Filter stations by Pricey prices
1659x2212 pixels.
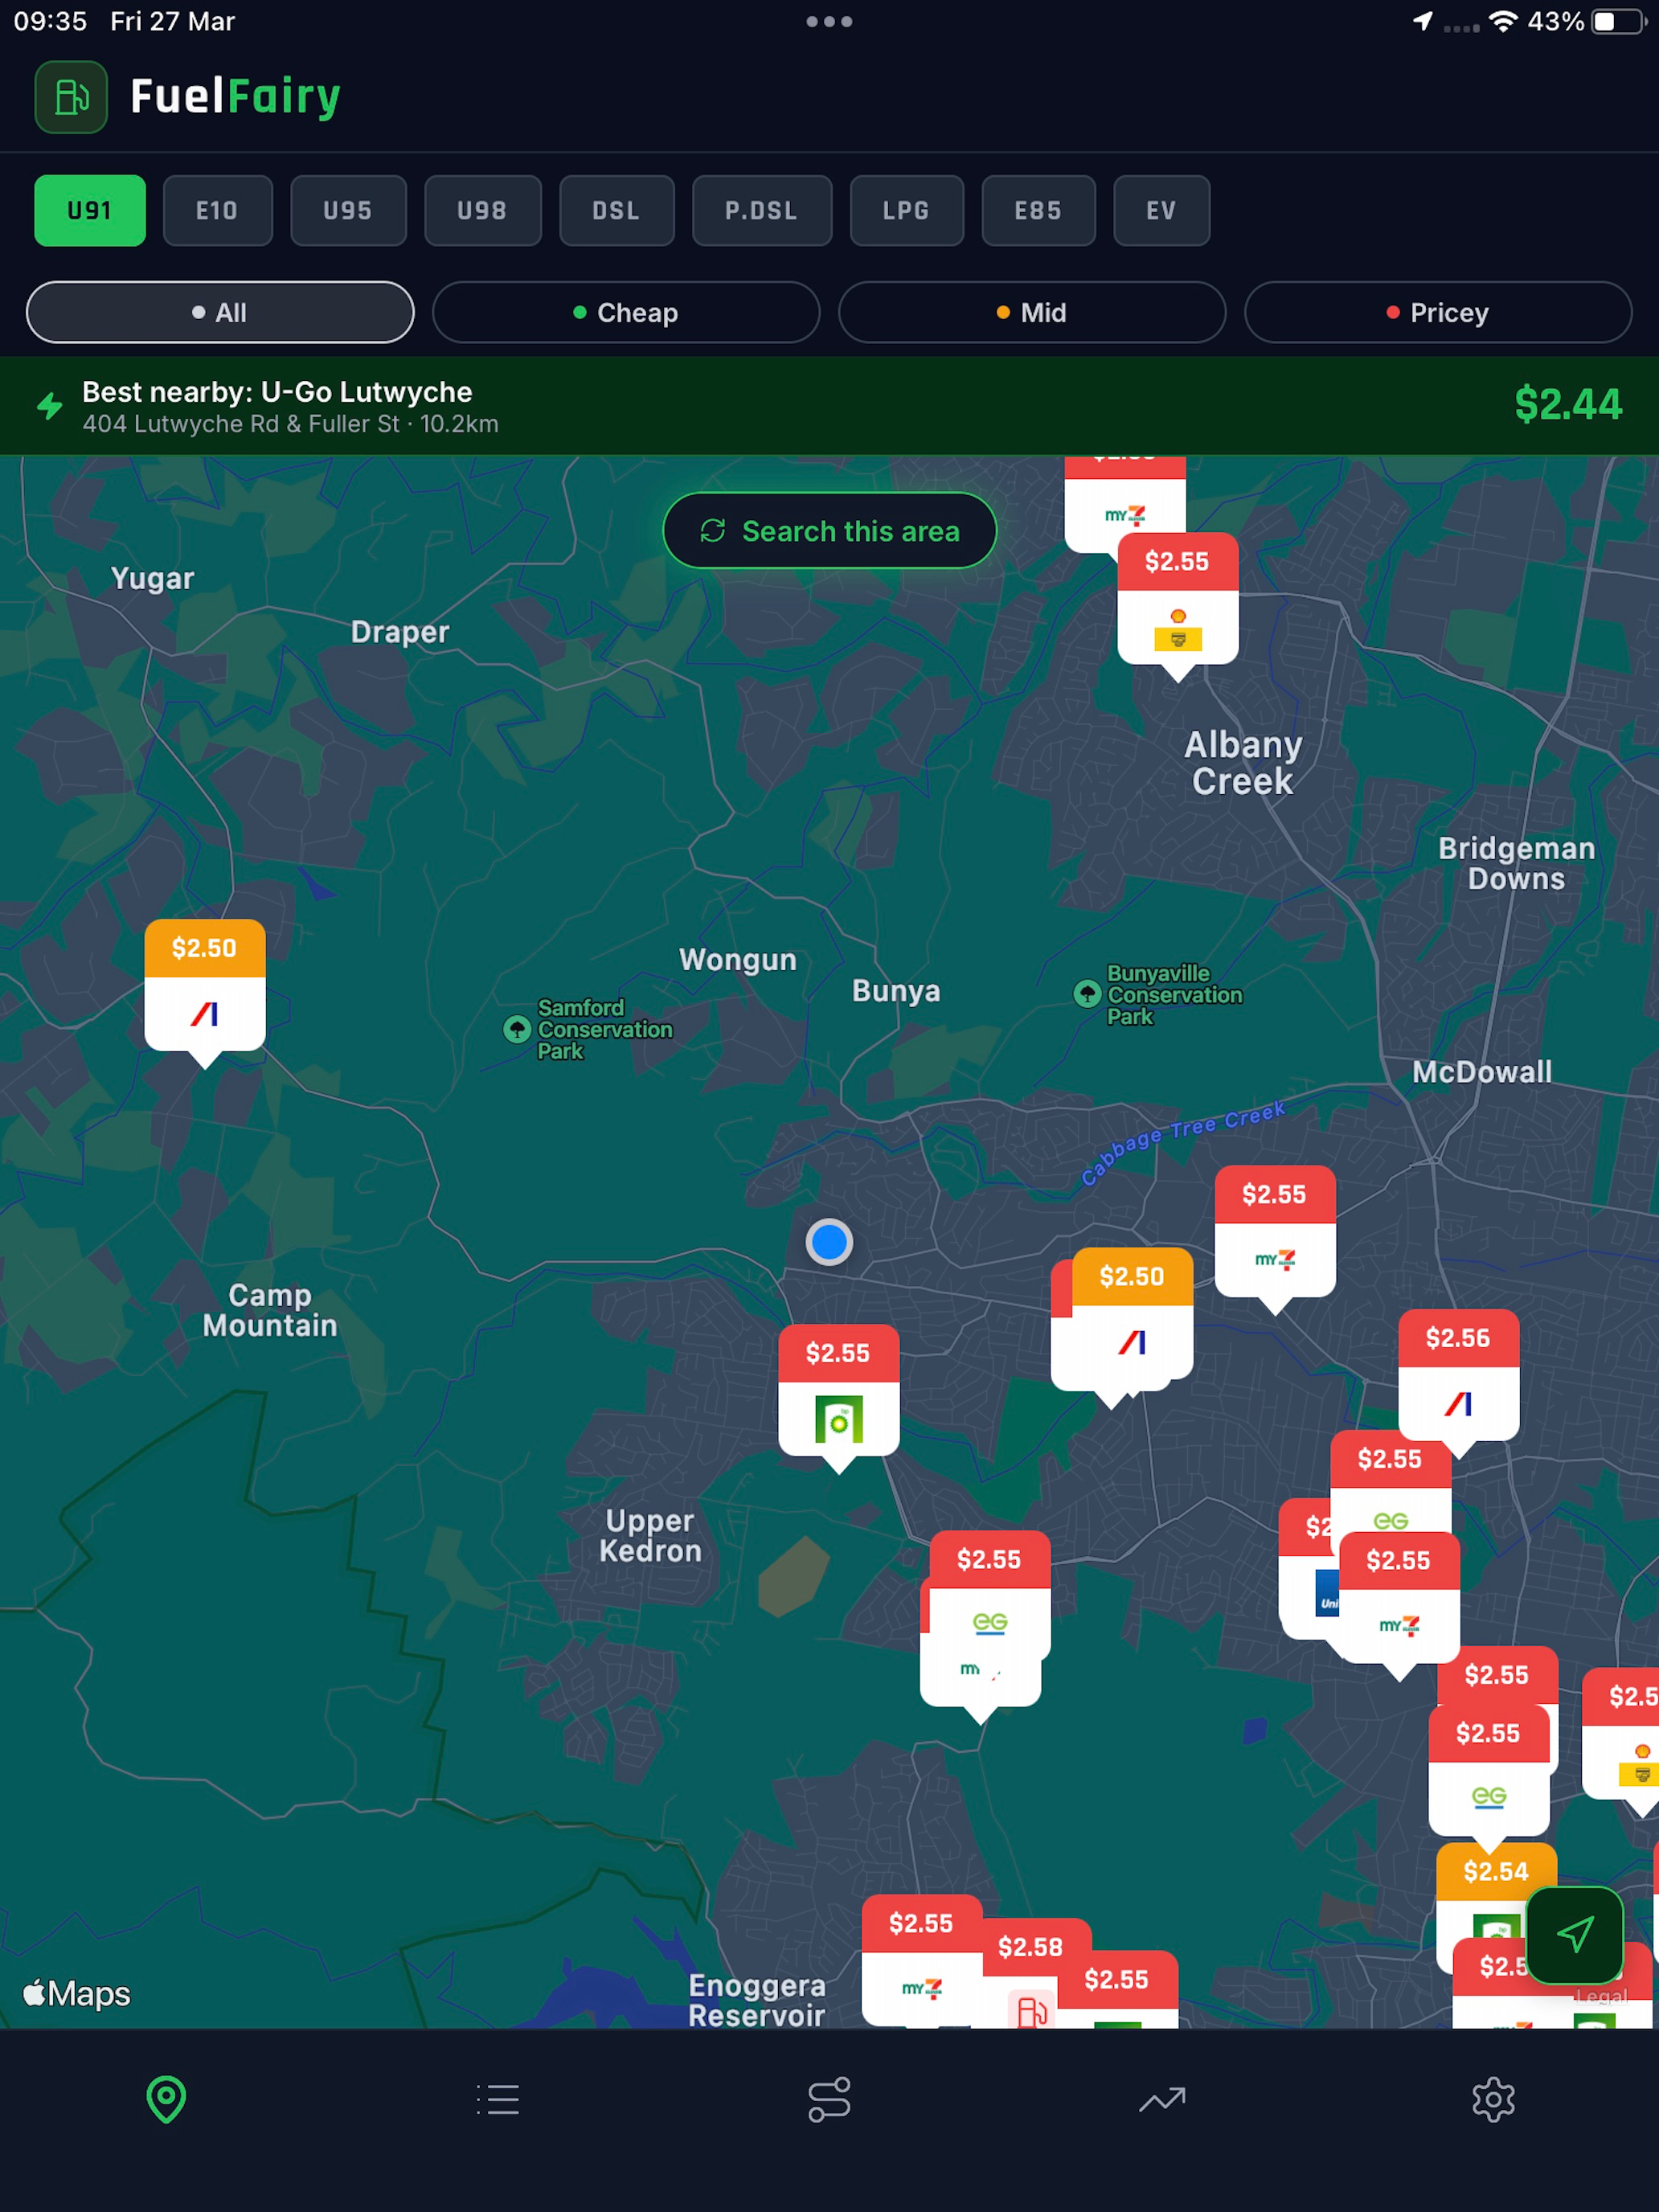tap(1438, 313)
